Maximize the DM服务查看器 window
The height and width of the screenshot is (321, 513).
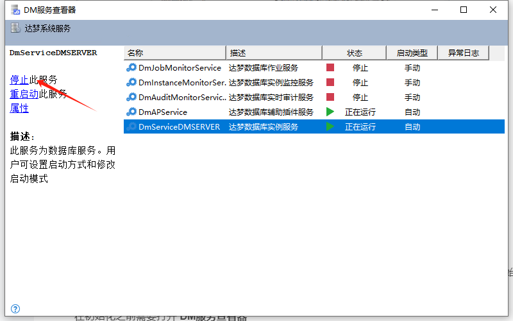pos(464,10)
